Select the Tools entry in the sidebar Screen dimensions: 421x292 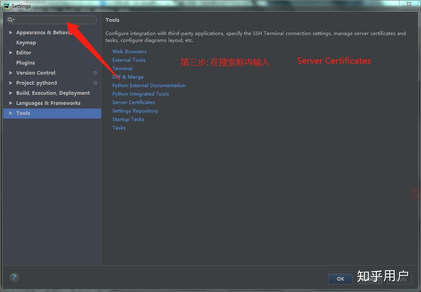coord(23,113)
